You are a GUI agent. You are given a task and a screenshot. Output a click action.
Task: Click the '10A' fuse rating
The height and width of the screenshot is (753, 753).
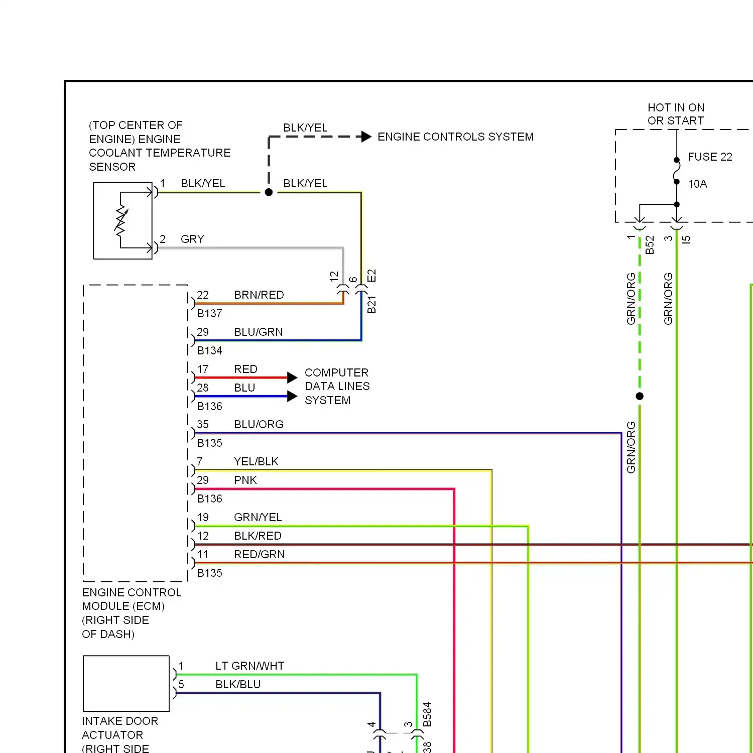tap(697, 184)
